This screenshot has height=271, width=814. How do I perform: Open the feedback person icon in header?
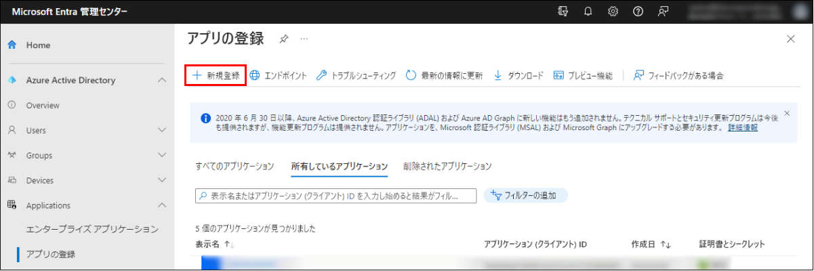point(664,12)
